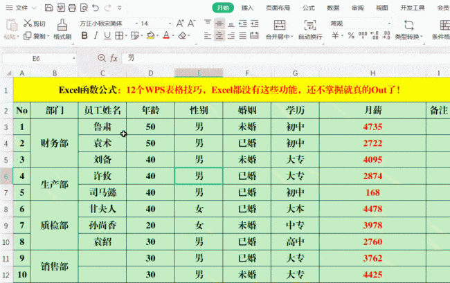Switch to the 视图 View tab

pyautogui.click(x=382, y=8)
